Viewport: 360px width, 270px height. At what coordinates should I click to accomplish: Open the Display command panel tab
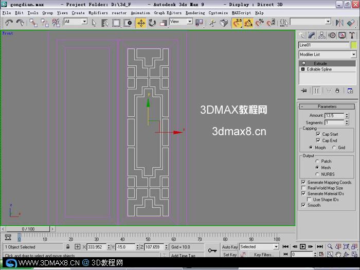[342, 35]
